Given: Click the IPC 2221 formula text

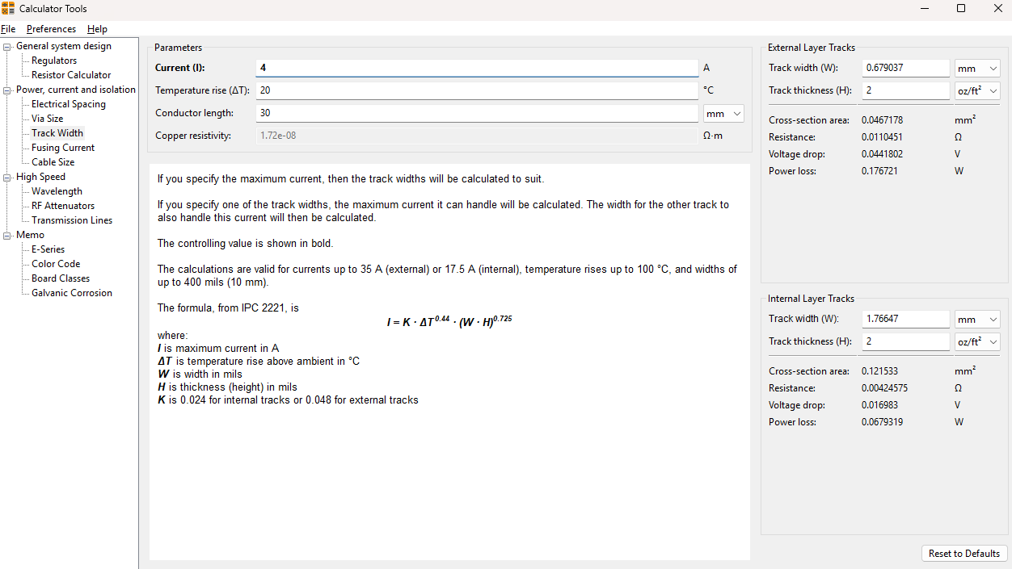Looking at the screenshot, I should [x=449, y=321].
